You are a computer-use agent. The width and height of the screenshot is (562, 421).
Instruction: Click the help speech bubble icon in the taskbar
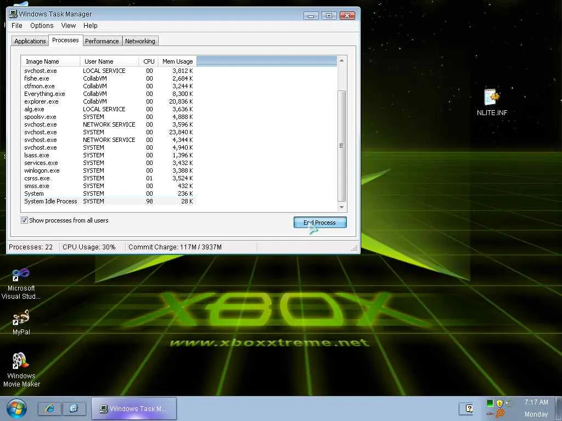tap(469, 408)
